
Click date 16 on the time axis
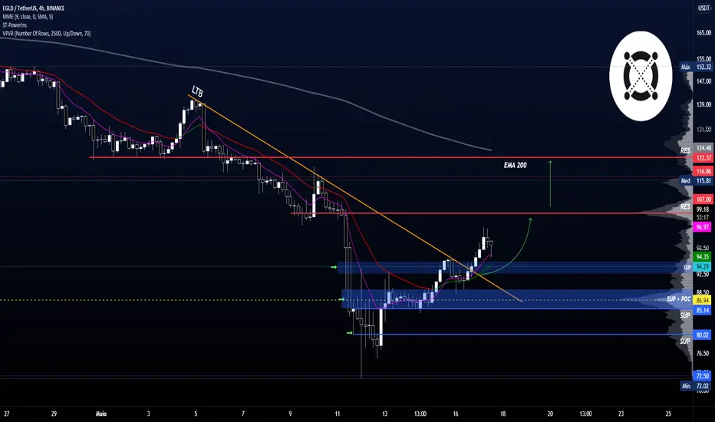pos(456,414)
